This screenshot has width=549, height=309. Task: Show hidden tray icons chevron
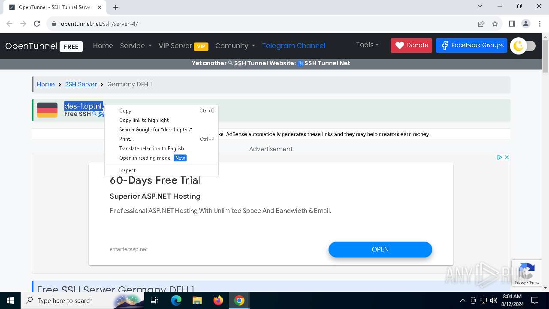[462, 300]
